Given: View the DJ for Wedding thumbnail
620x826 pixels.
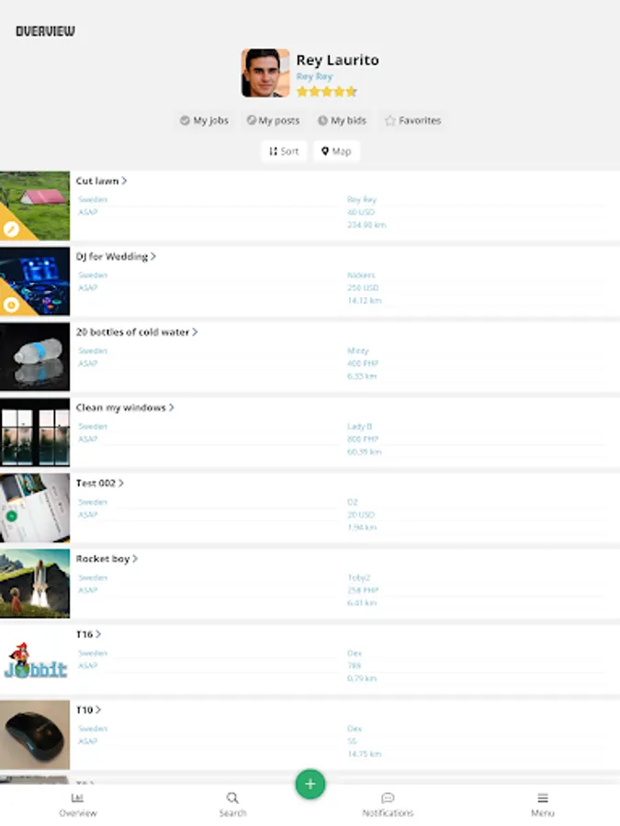Looking at the screenshot, I should tap(35, 282).
